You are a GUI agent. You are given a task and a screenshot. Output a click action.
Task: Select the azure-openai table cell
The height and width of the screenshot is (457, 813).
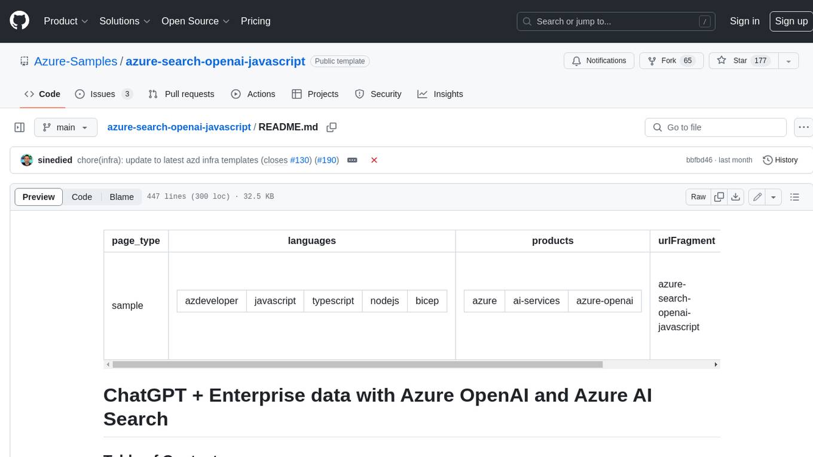click(604, 301)
